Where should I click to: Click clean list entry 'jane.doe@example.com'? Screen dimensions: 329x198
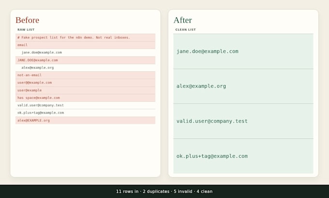point(243,51)
